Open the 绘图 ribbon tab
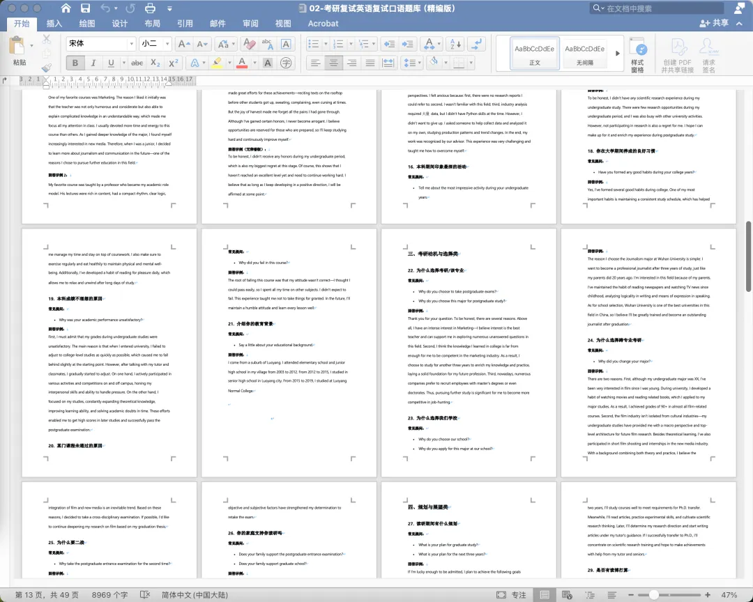This screenshot has width=753, height=602. (x=87, y=23)
